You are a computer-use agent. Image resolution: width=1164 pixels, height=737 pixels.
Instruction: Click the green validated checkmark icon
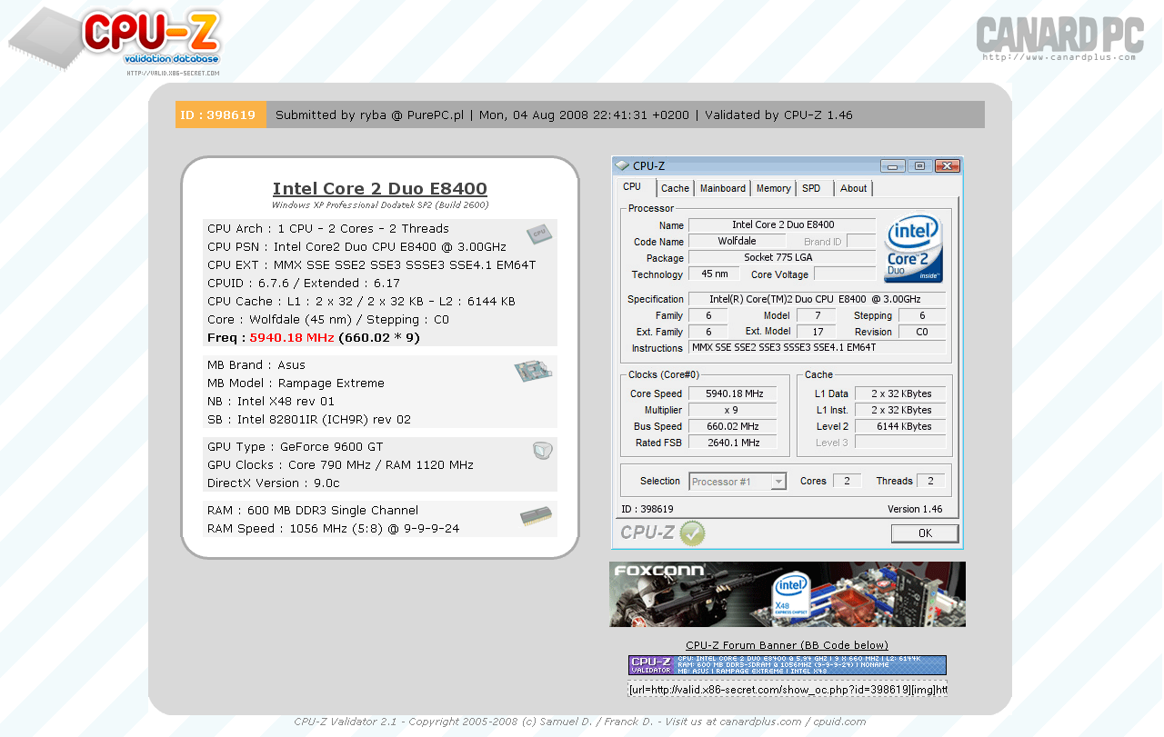[692, 533]
